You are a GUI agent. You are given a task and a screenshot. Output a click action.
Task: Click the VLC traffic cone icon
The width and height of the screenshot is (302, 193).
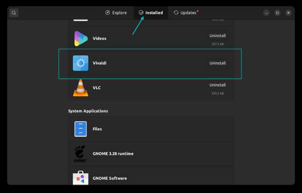(x=81, y=88)
